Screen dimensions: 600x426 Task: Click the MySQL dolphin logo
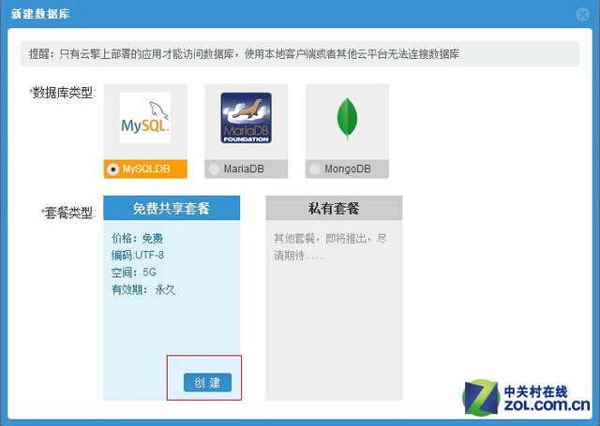(x=145, y=118)
